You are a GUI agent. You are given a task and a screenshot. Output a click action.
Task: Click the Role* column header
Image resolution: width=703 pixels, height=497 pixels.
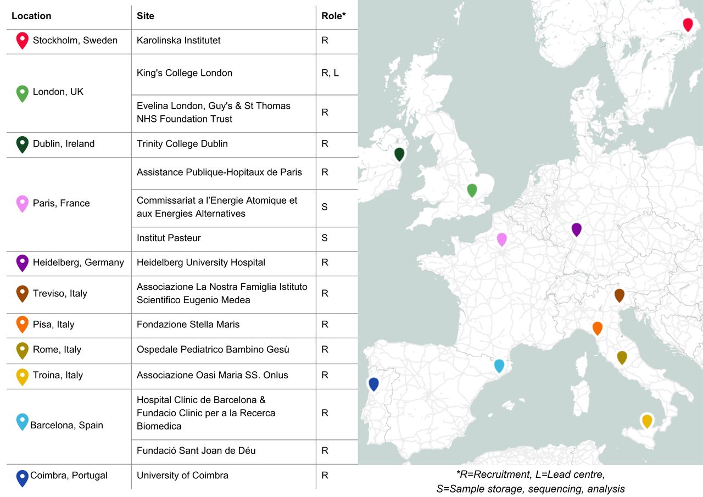point(333,16)
